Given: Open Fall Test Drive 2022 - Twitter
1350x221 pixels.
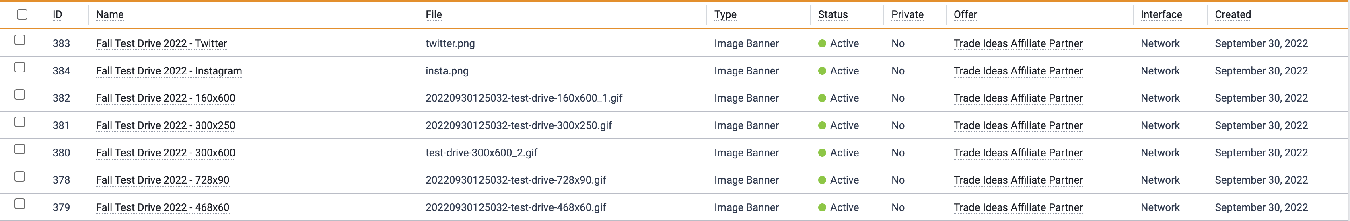Looking at the screenshot, I should pyautogui.click(x=161, y=43).
